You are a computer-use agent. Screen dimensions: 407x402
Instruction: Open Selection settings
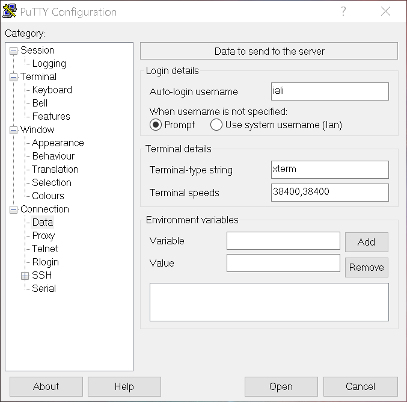click(x=52, y=182)
